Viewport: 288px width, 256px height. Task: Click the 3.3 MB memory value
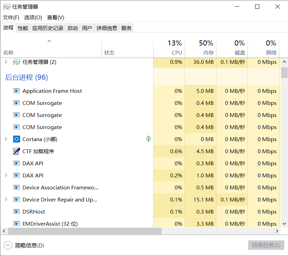coord(205,224)
